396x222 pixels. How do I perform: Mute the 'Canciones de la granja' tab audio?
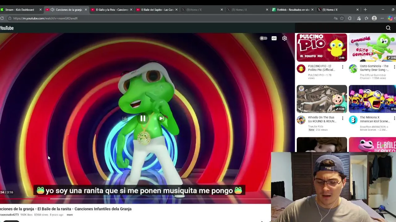click(x=52, y=10)
